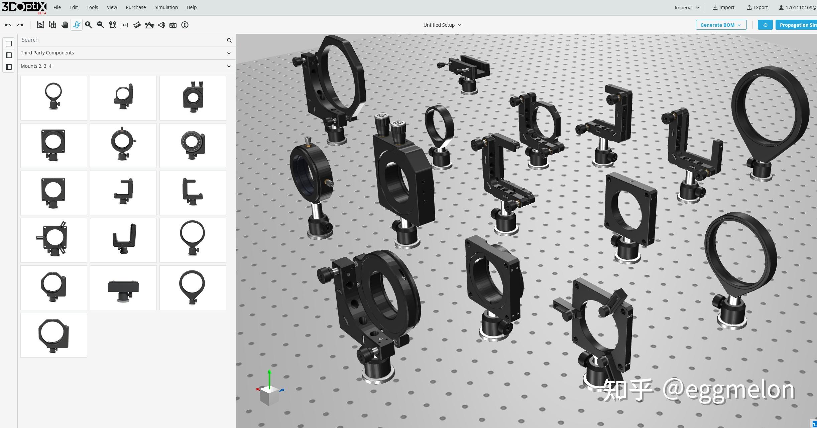Click the undo arrow

click(8, 25)
